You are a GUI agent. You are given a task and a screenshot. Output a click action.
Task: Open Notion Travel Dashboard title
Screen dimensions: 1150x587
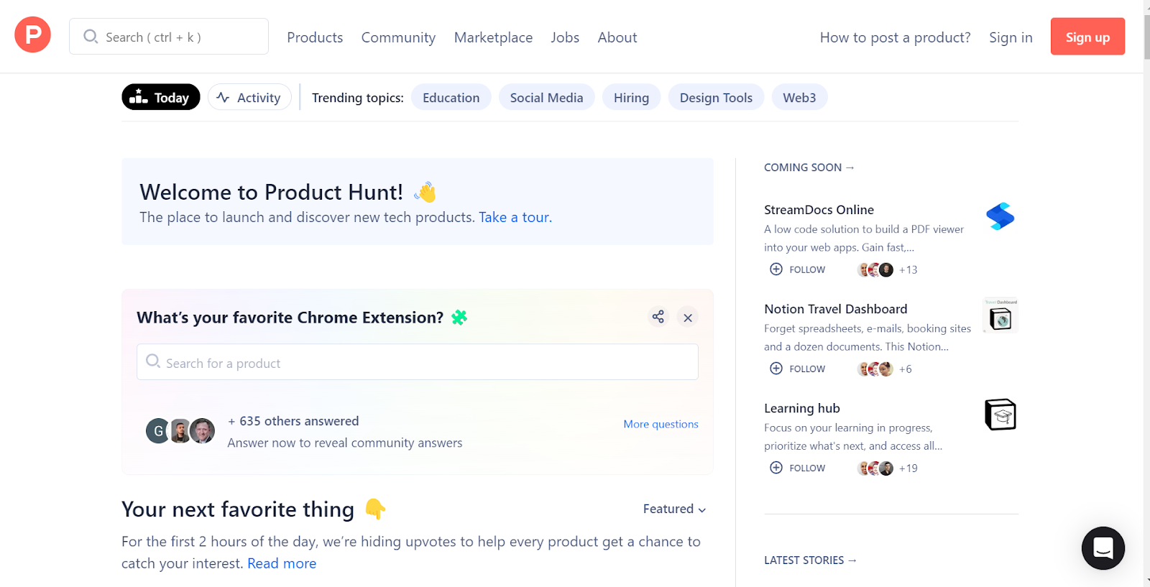(x=836, y=309)
